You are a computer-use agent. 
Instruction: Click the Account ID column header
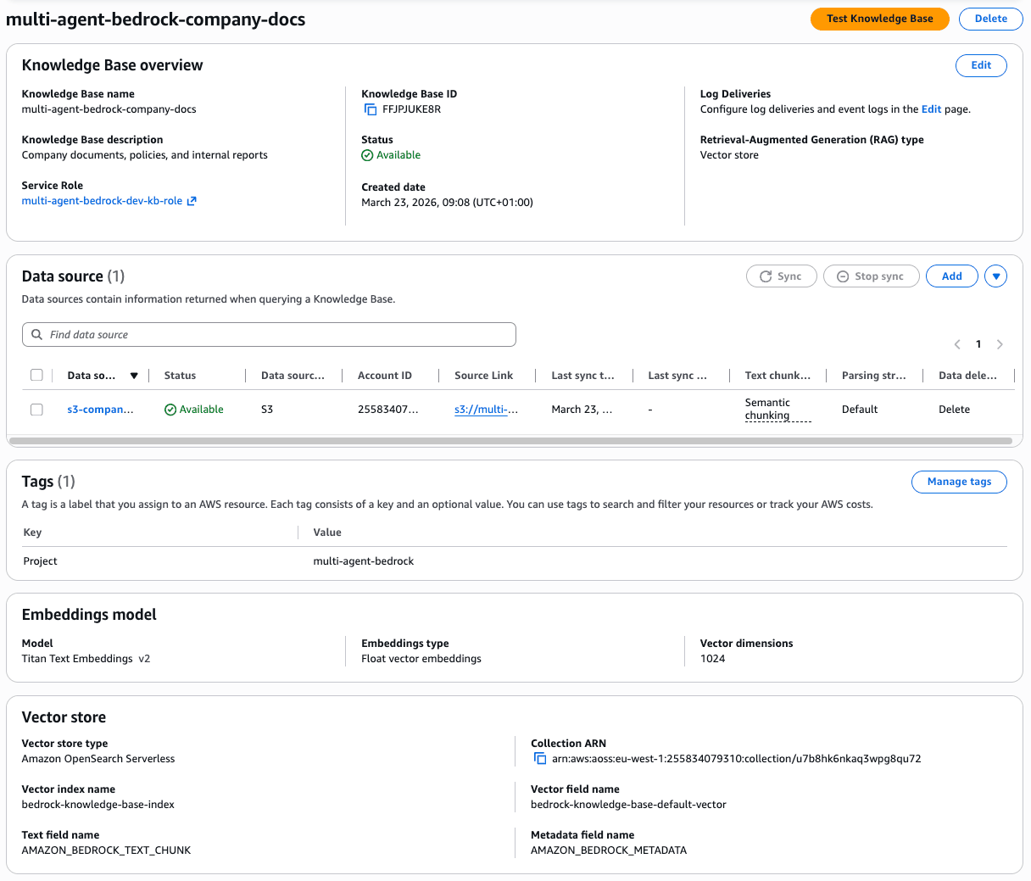(384, 376)
